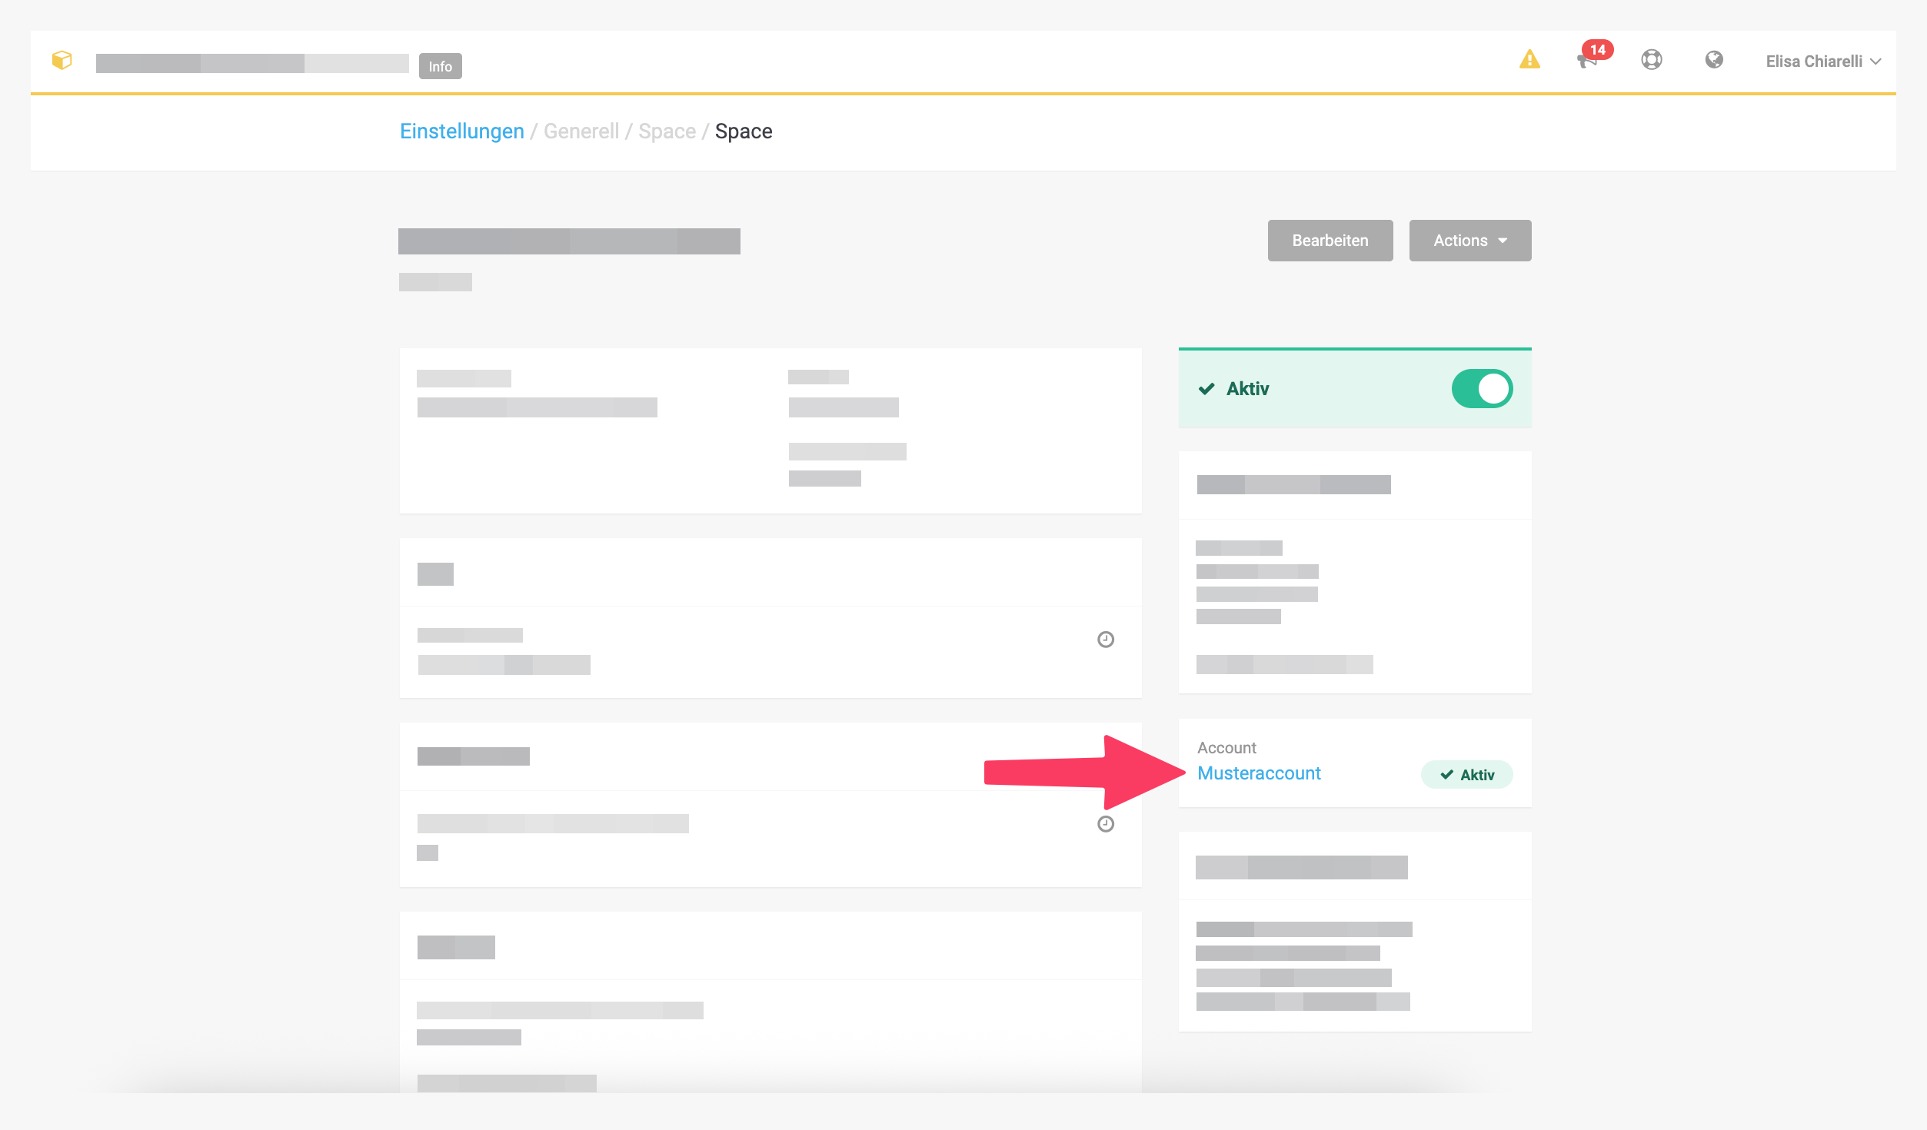The image size is (1927, 1130).
Task: Click the yellow cube logo icon
Action: 62,60
